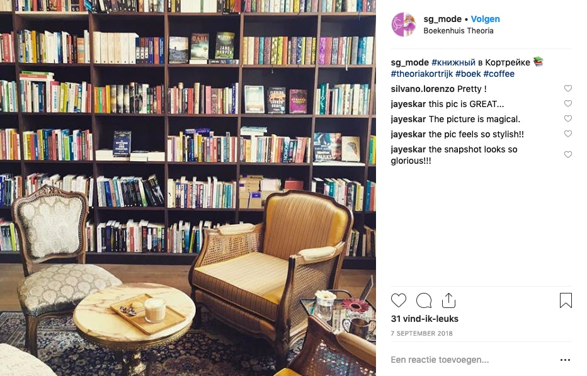Like the post with the heart icon

(398, 300)
